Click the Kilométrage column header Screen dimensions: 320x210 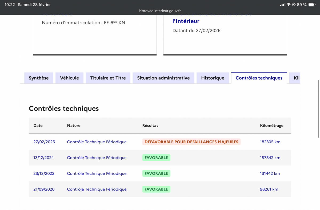(272, 125)
